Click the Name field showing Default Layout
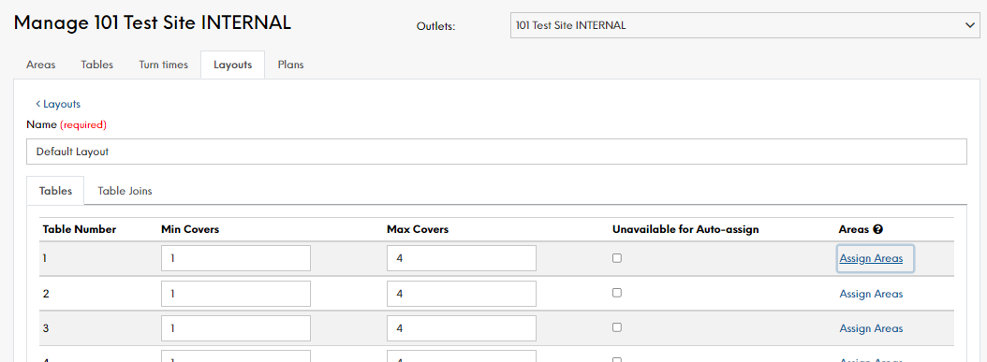The width and height of the screenshot is (987, 362). 496,152
